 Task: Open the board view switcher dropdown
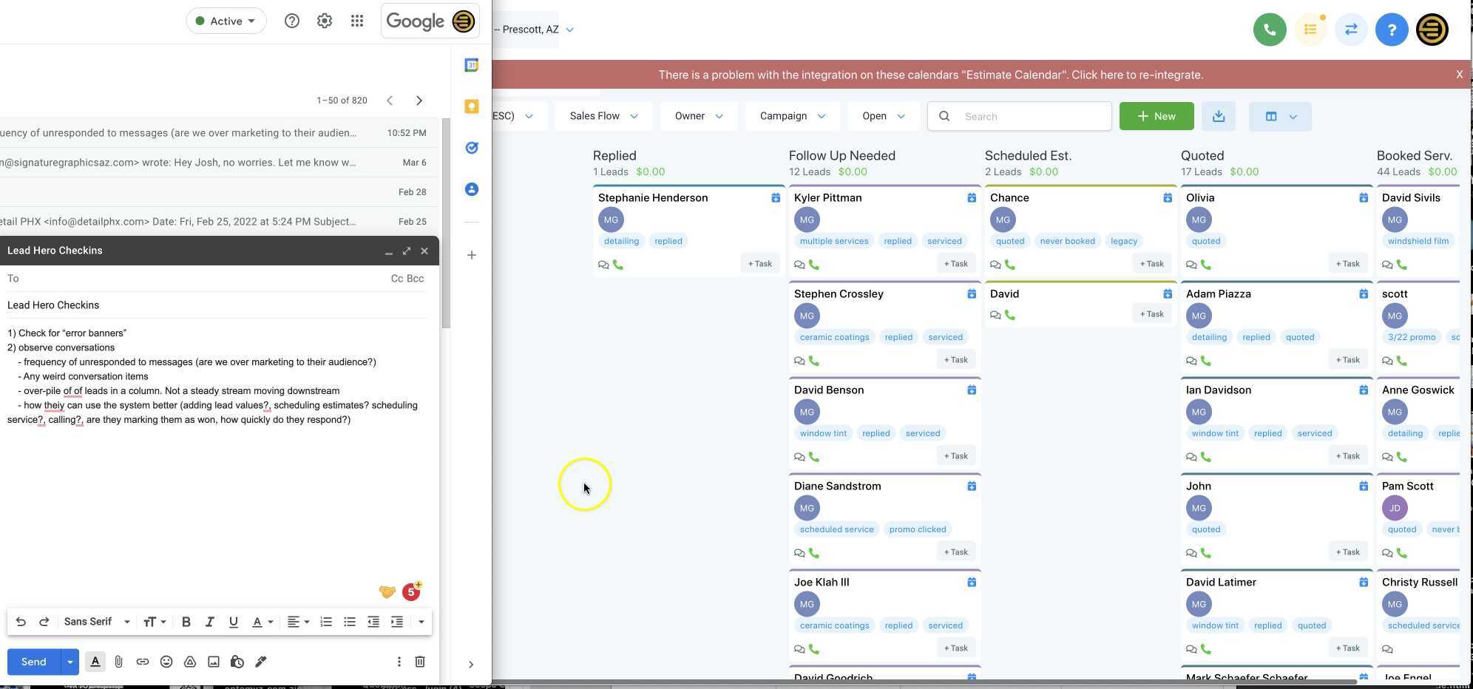click(x=1280, y=116)
